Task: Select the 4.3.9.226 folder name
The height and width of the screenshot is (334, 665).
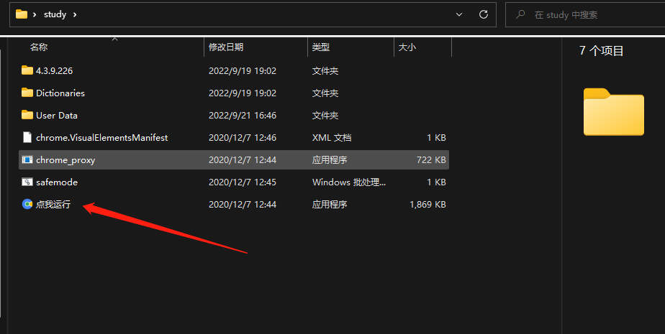Action: pyautogui.click(x=54, y=70)
